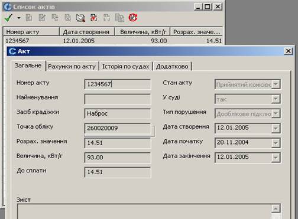
Task: Click the Величина, кВт/г column header
Action: [142, 32]
